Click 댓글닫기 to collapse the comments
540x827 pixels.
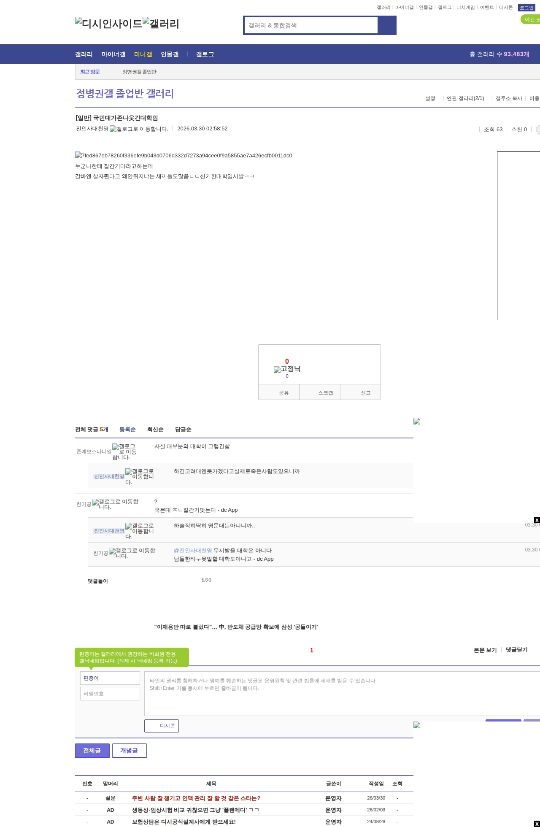(517, 650)
